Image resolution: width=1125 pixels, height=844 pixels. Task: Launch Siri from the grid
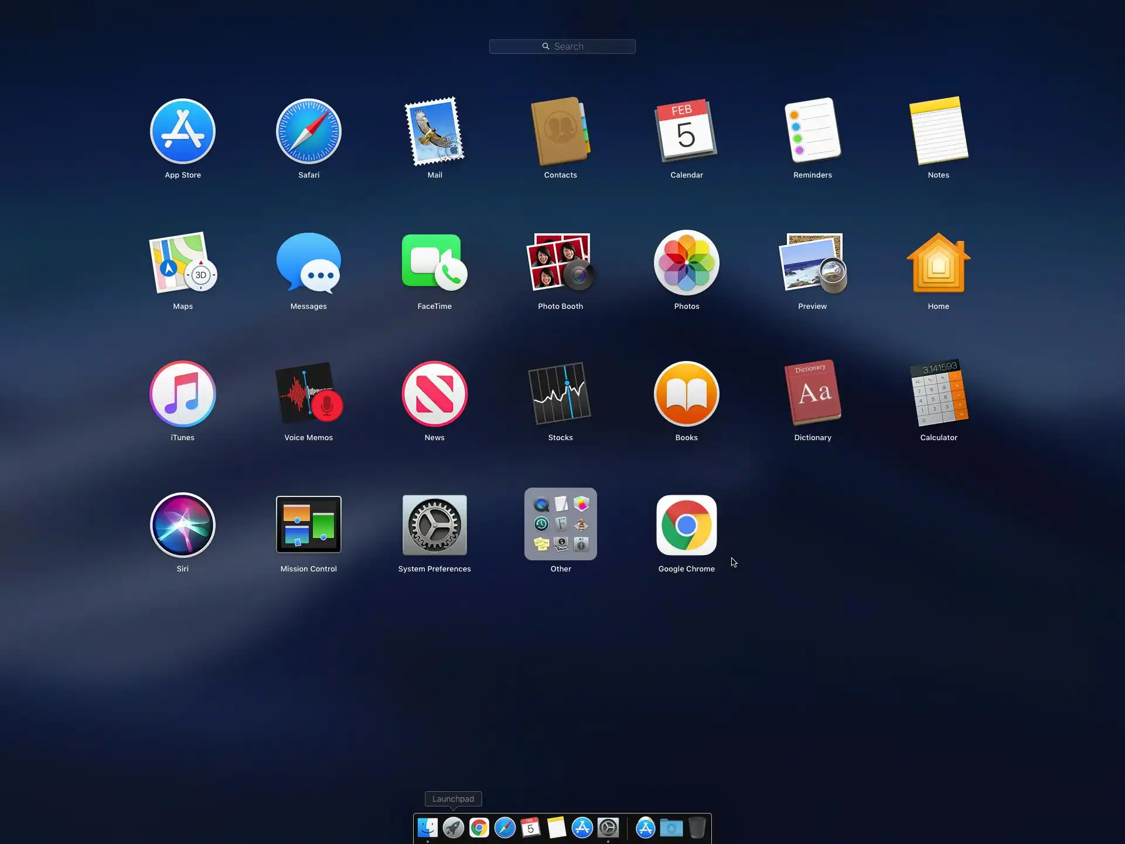point(183,525)
